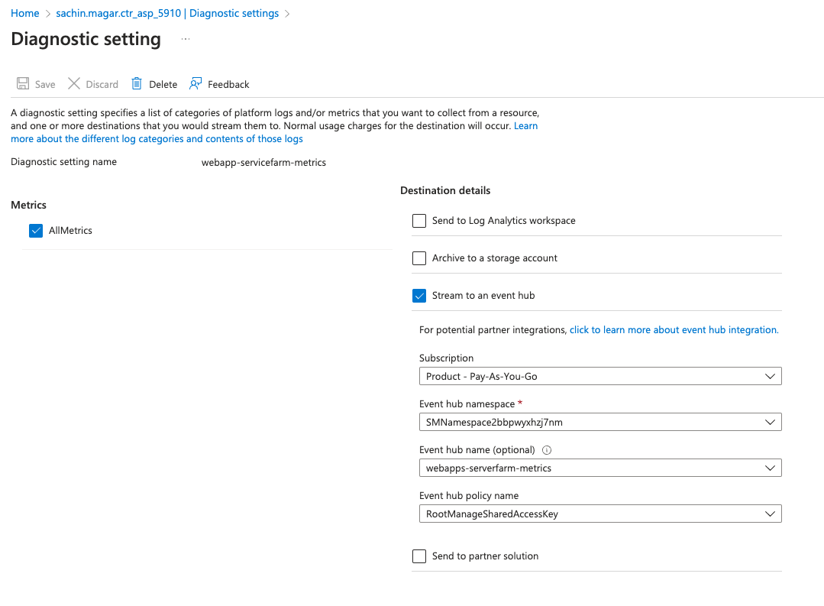The height and width of the screenshot is (606, 824).
Task: Uncheck the AllMetrics checkbox
Action: pos(36,231)
